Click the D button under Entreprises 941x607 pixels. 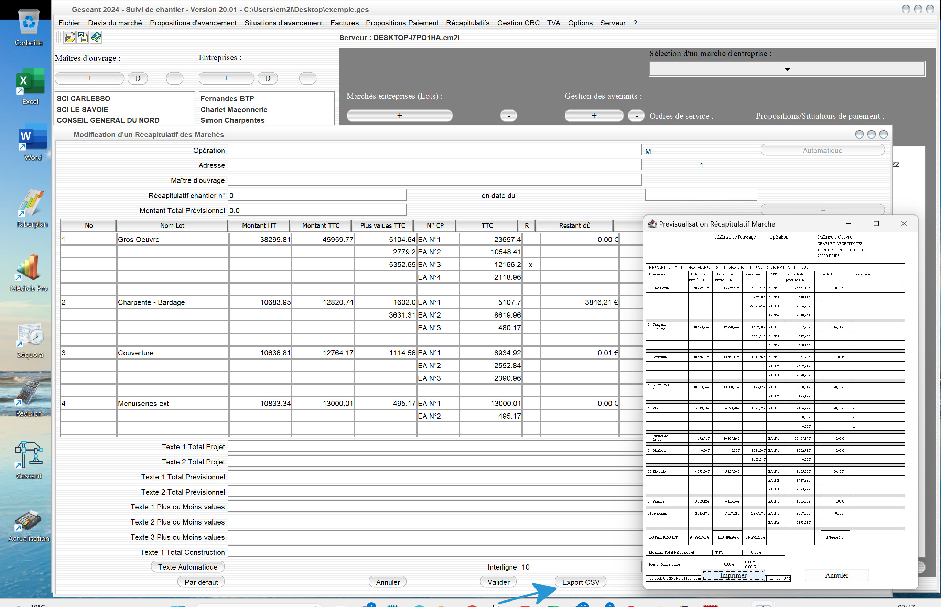(267, 78)
